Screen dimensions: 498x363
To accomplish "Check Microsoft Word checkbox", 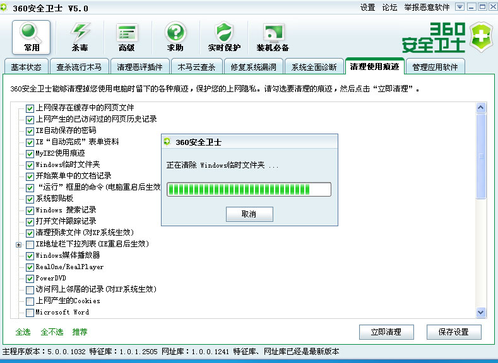I will 30,313.
